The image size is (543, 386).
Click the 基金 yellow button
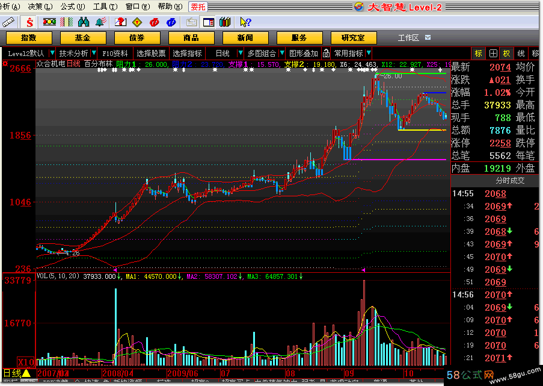click(x=83, y=38)
